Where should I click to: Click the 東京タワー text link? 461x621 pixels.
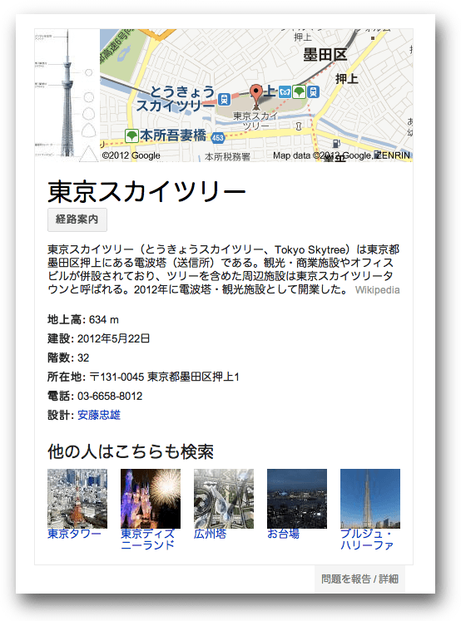tap(75, 534)
